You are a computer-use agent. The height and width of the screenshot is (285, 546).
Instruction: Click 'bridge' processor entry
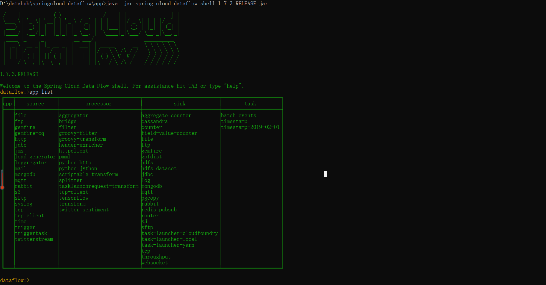(x=68, y=121)
